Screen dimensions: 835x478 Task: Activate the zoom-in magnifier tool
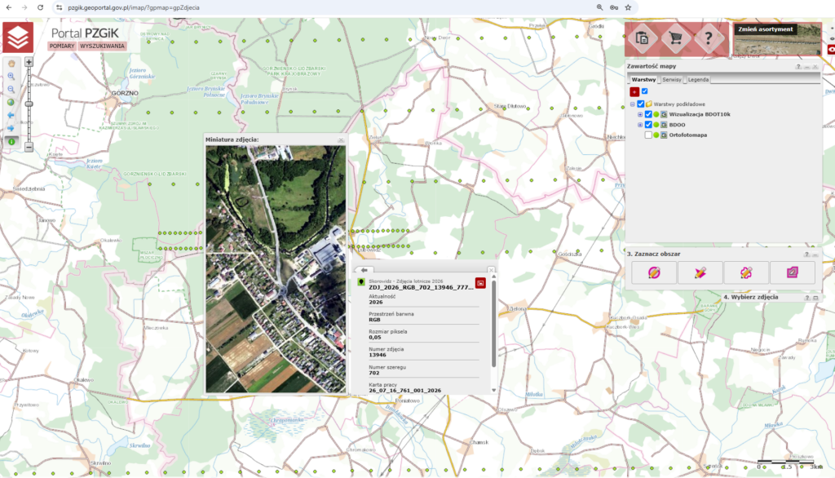(11, 76)
